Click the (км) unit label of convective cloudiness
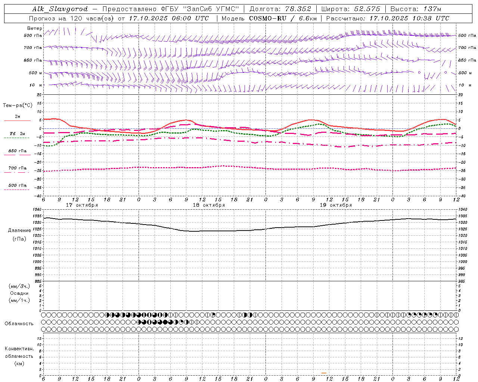 point(19,363)
